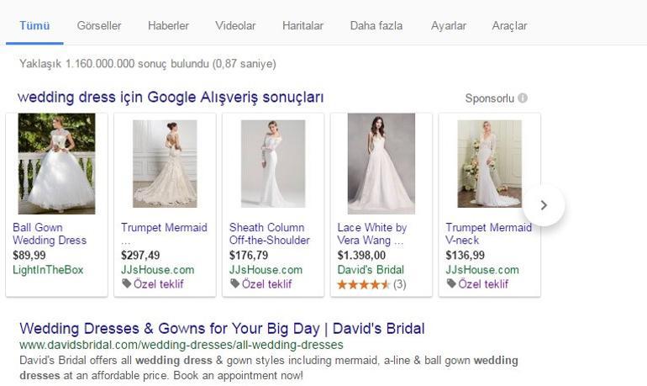Click the Ball Gown dress thumbnail image
Viewport: 647px width, 386px height.
pos(56,164)
